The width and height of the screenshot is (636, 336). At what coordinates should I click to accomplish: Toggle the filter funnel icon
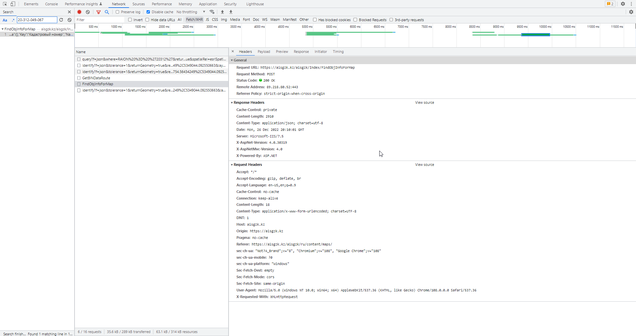98,12
